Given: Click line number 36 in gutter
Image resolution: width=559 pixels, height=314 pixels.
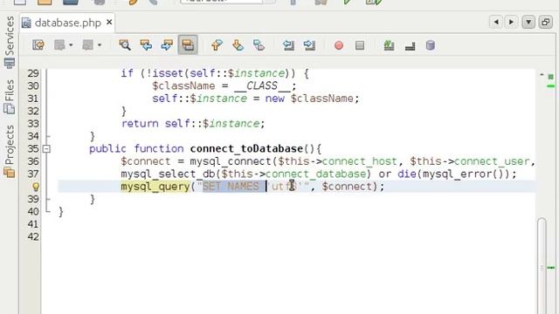Looking at the screenshot, I should 33,161.
